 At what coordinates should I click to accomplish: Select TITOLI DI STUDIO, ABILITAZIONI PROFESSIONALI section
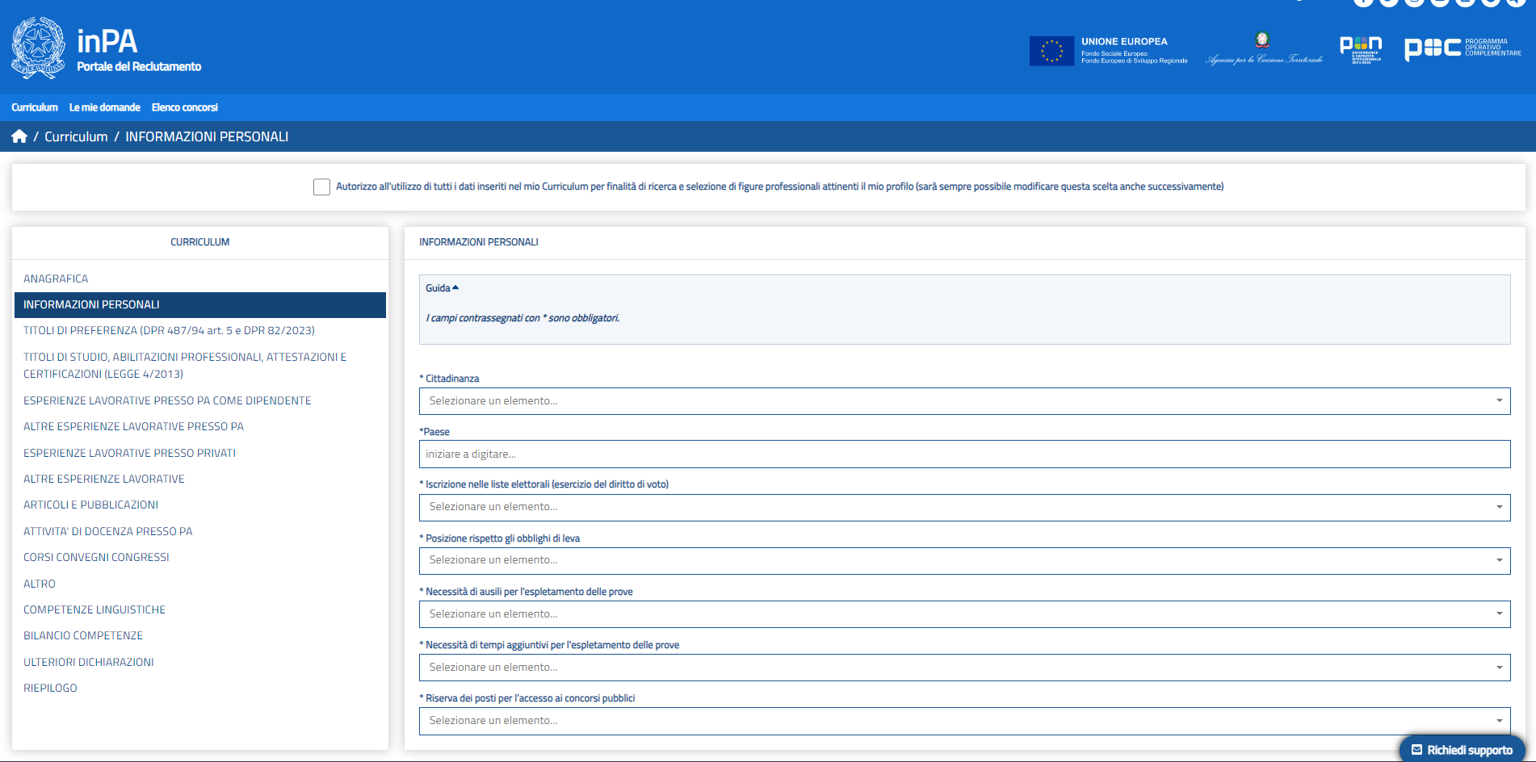pyautogui.click(x=200, y=365)
